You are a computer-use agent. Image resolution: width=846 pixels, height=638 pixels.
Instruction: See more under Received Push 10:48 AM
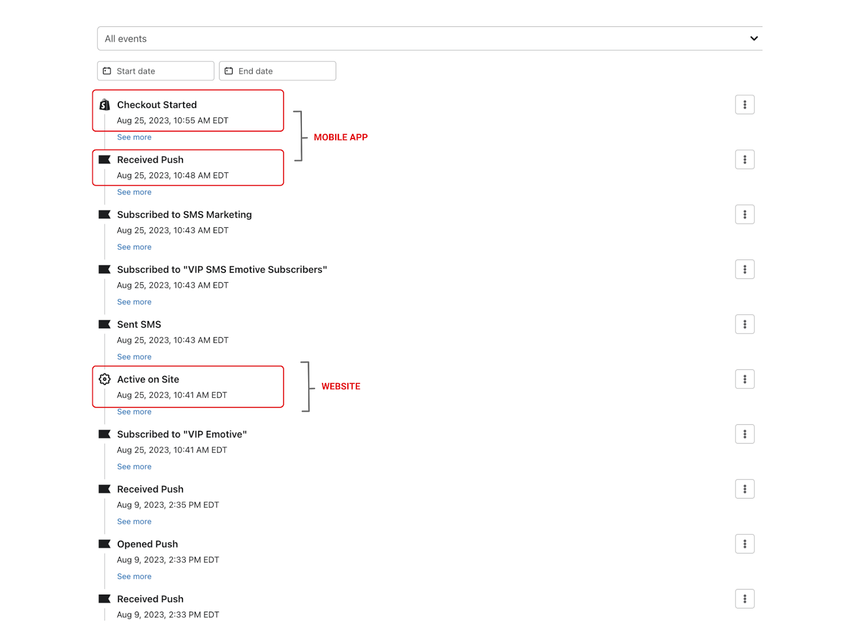click(x=134, y=192)
